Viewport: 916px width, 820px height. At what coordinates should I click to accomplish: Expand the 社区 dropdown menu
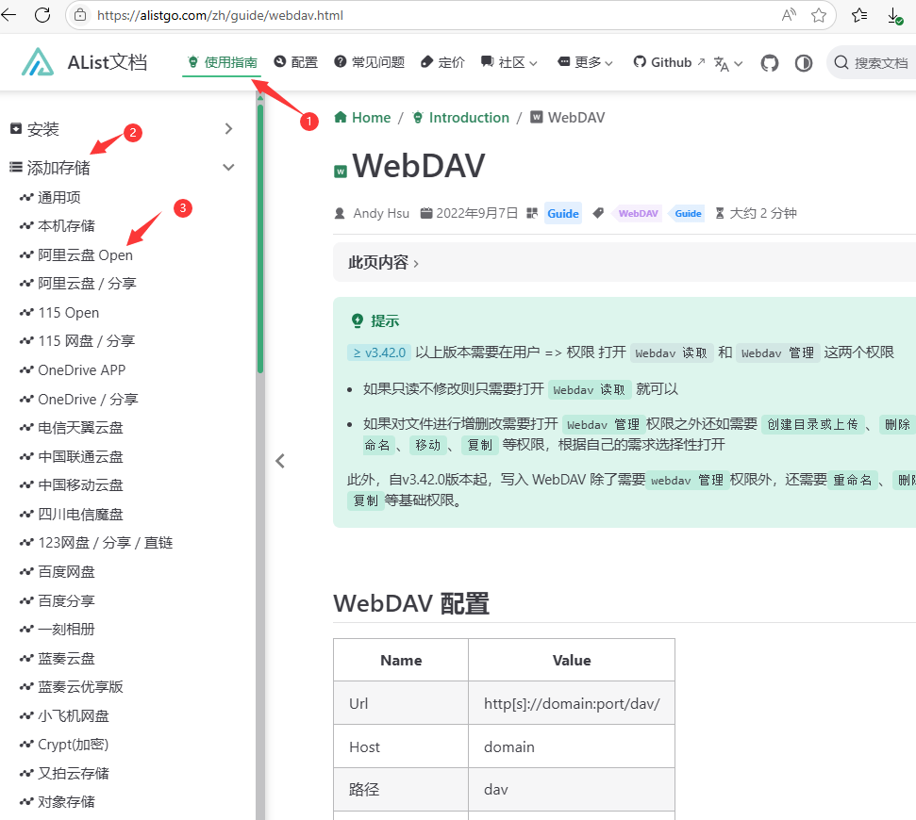508,62
